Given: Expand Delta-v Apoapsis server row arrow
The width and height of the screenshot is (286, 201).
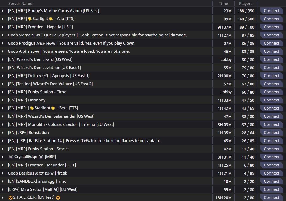Looking at the screenshot, I should coord(3,76).
